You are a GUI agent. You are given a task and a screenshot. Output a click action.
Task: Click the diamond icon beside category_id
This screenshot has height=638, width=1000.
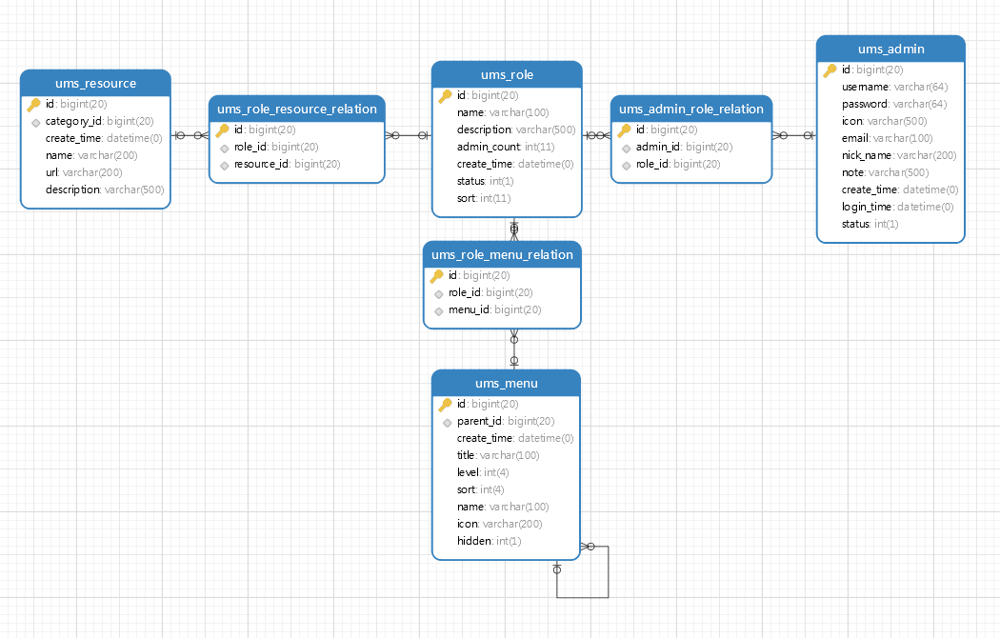tap(36, 123)
